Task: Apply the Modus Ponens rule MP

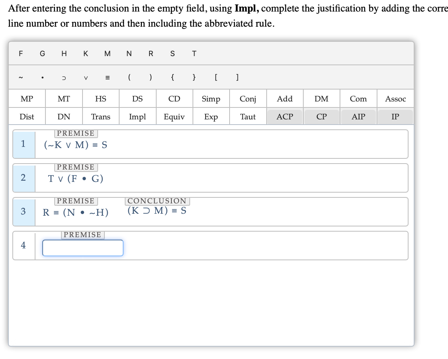Action: coord(27,98)
